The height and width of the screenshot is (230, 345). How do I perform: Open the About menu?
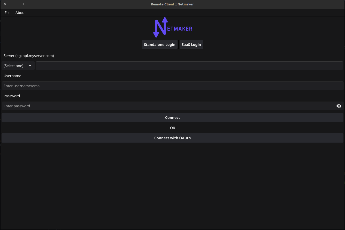click(x=21, y=13)
